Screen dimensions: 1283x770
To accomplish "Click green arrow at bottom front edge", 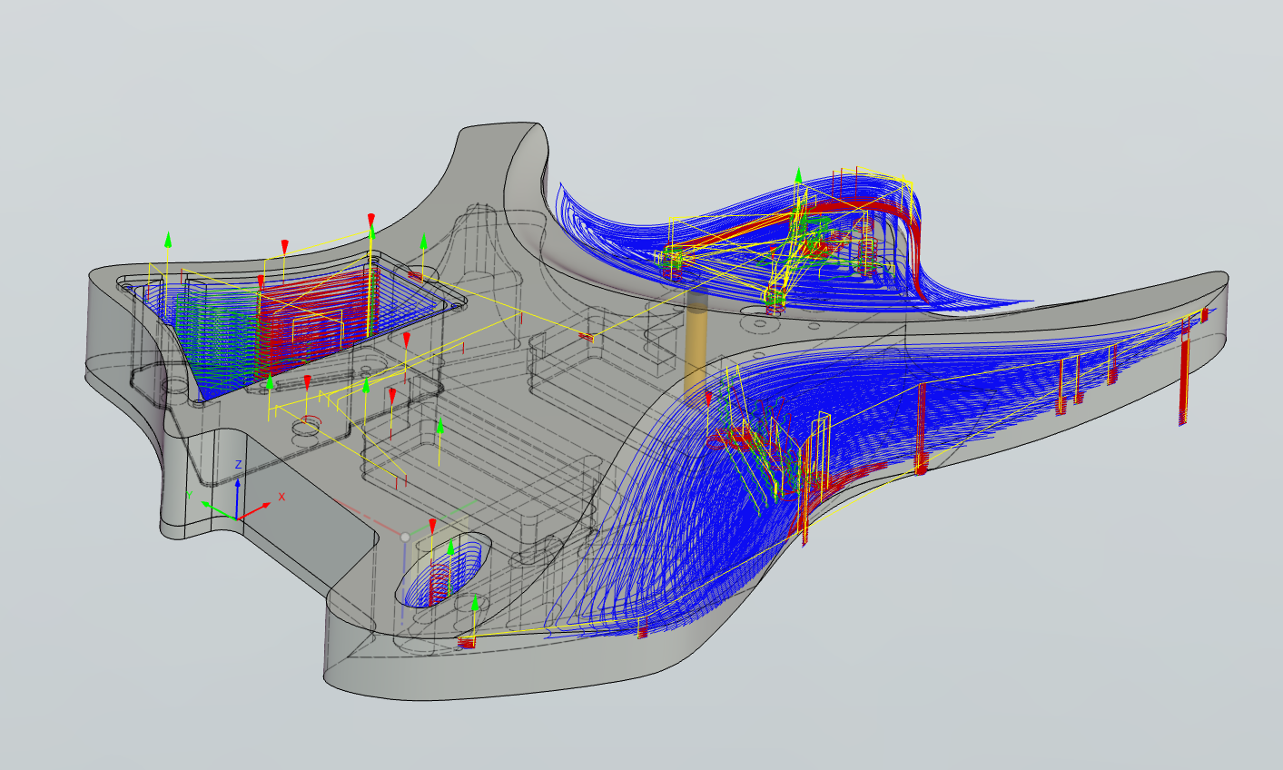I will 474,603.
